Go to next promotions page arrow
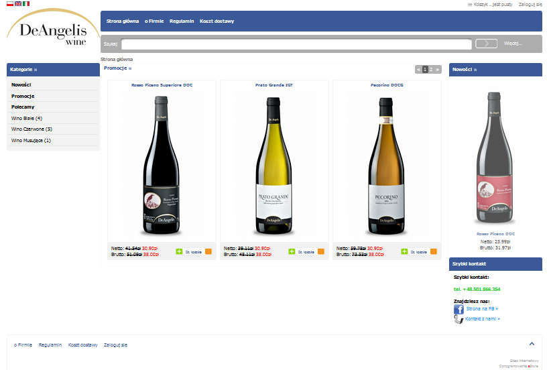Image resolution: width=547 pixels, height=370 pixels. (437, 70)
